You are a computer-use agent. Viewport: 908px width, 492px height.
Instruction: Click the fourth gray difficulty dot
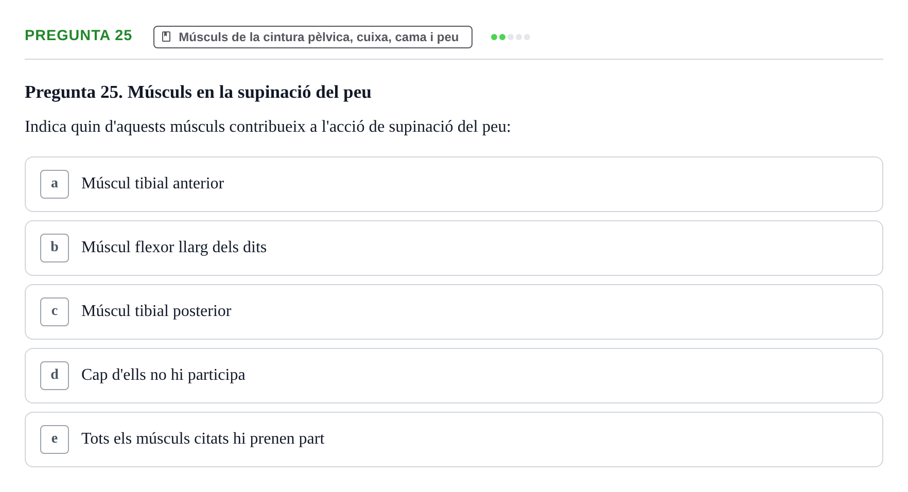[519, 37]
